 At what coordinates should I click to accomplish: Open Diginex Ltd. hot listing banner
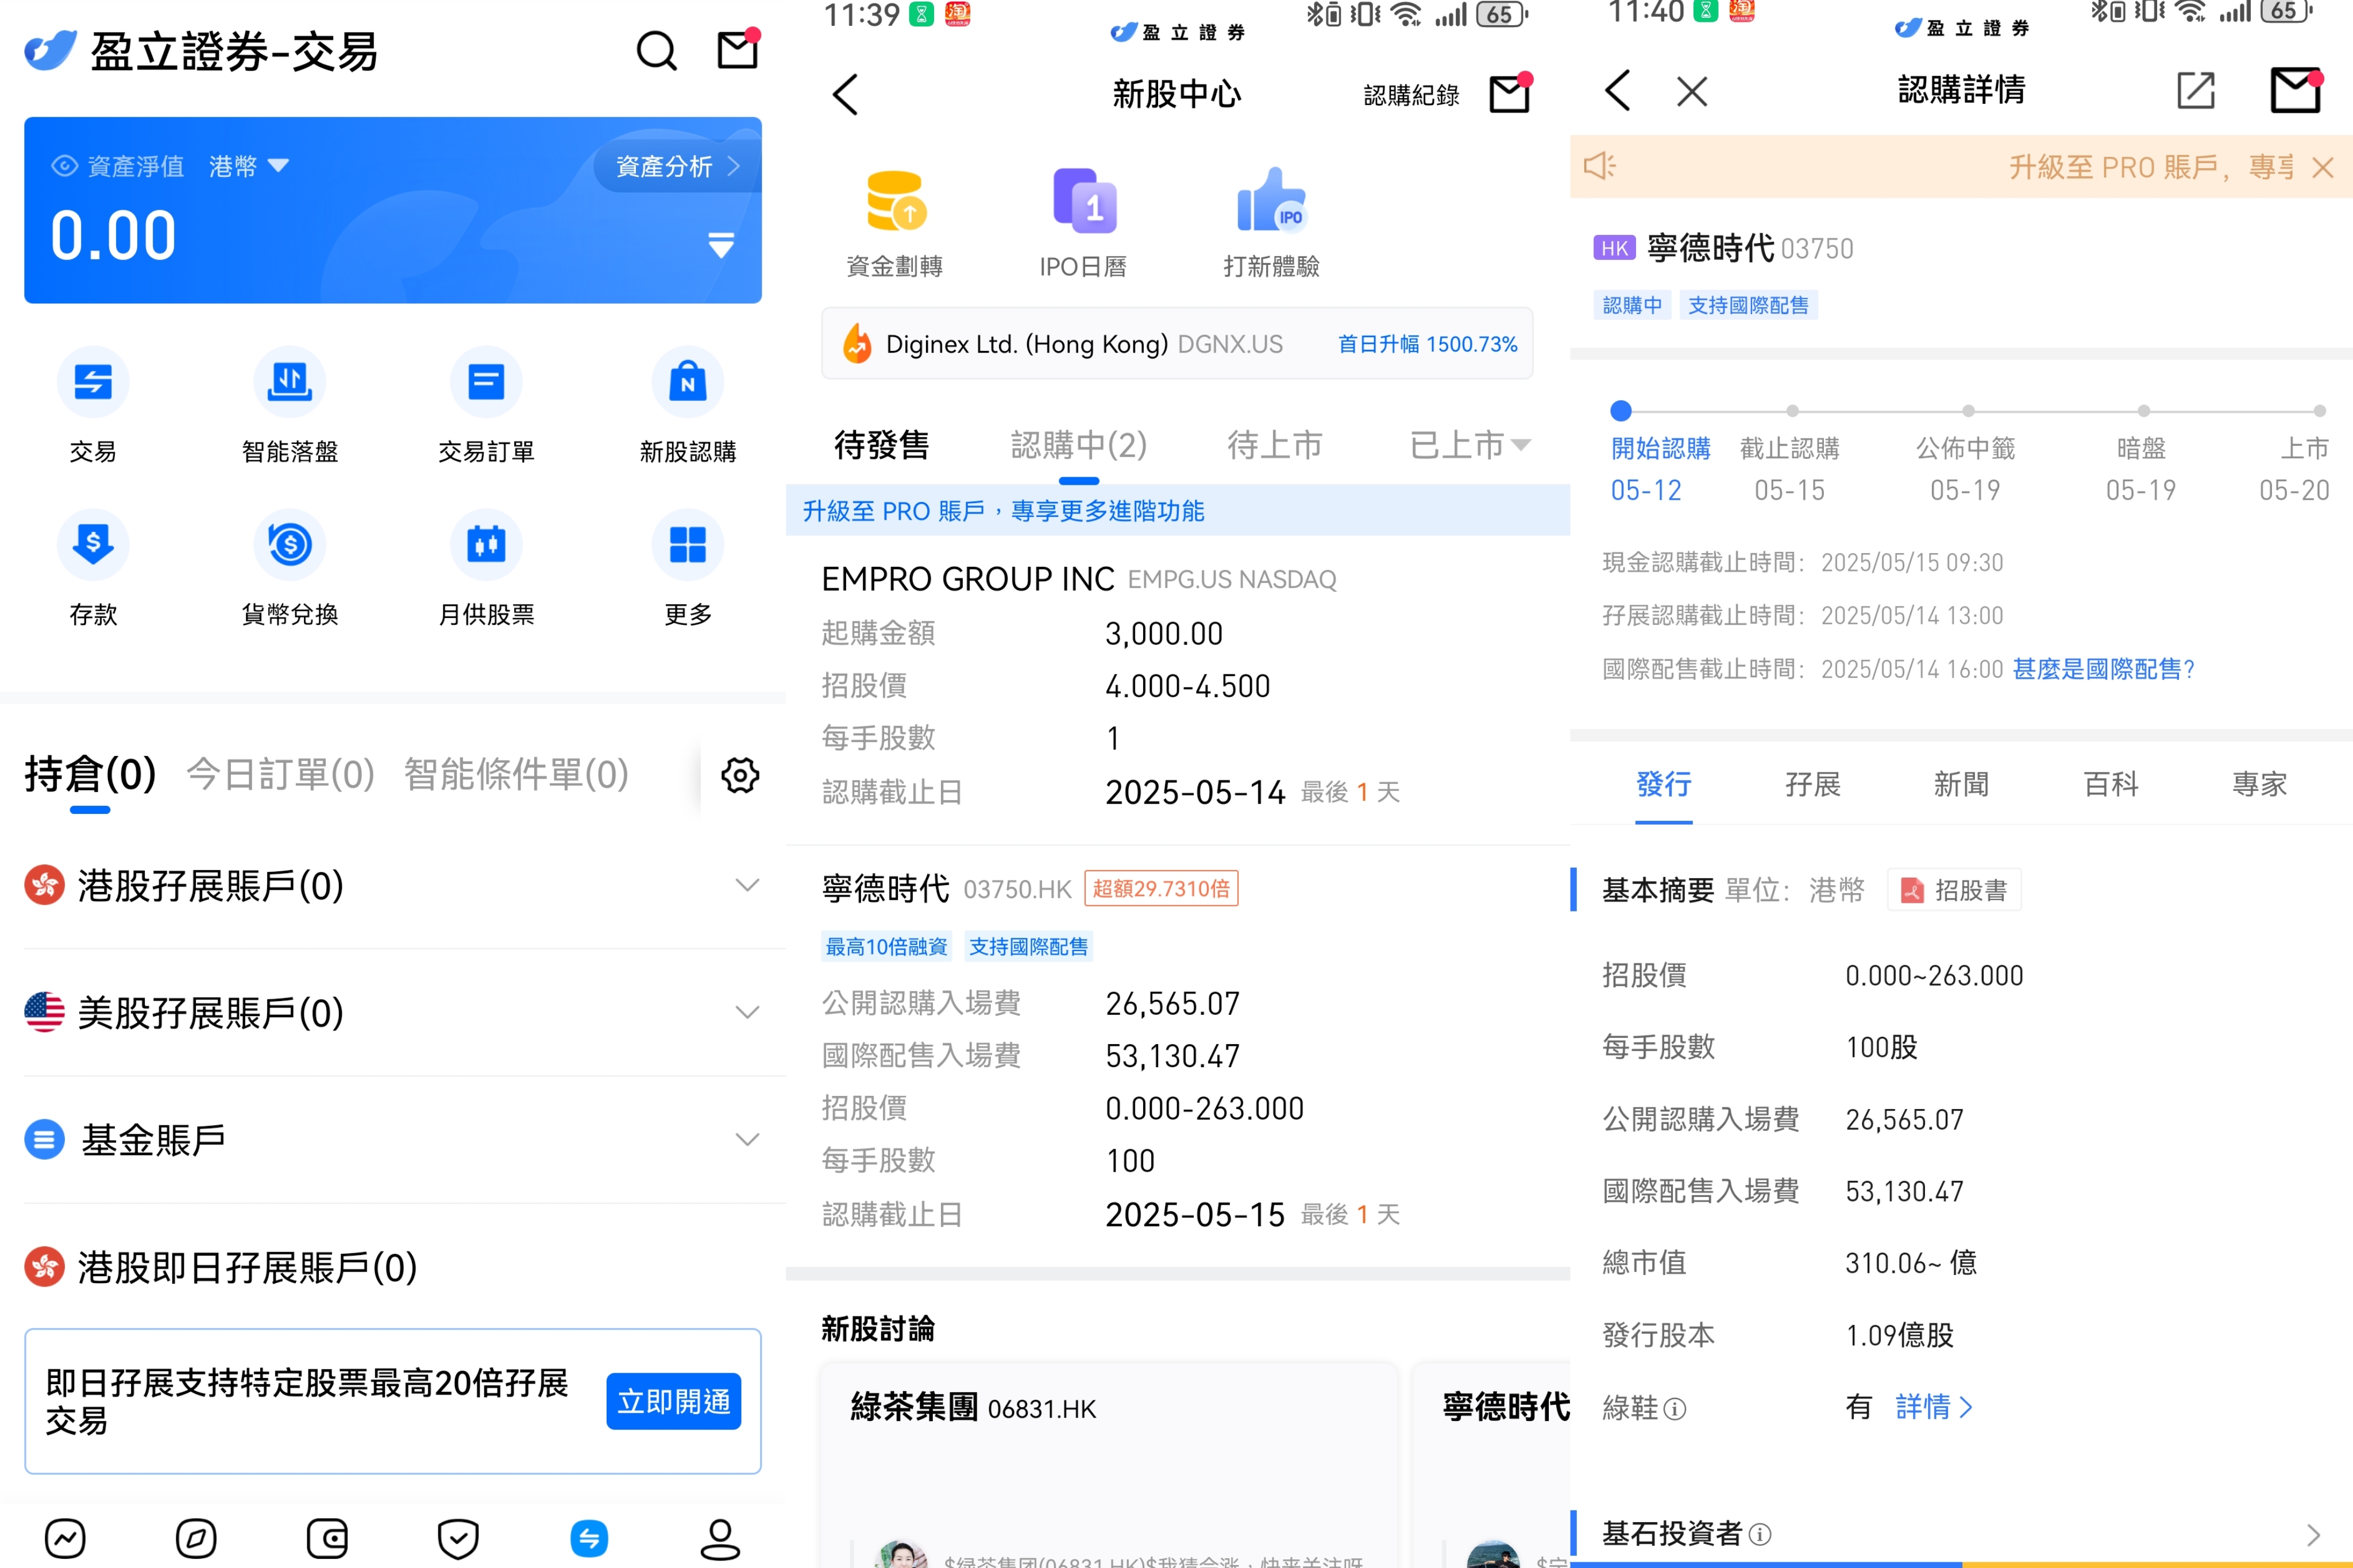1177,344
